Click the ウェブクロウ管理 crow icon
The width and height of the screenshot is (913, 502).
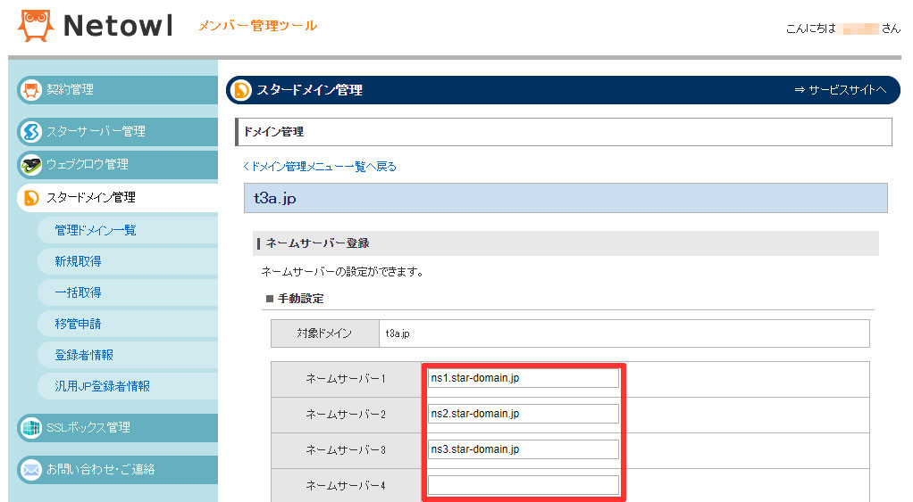click(x=31, y=165)
